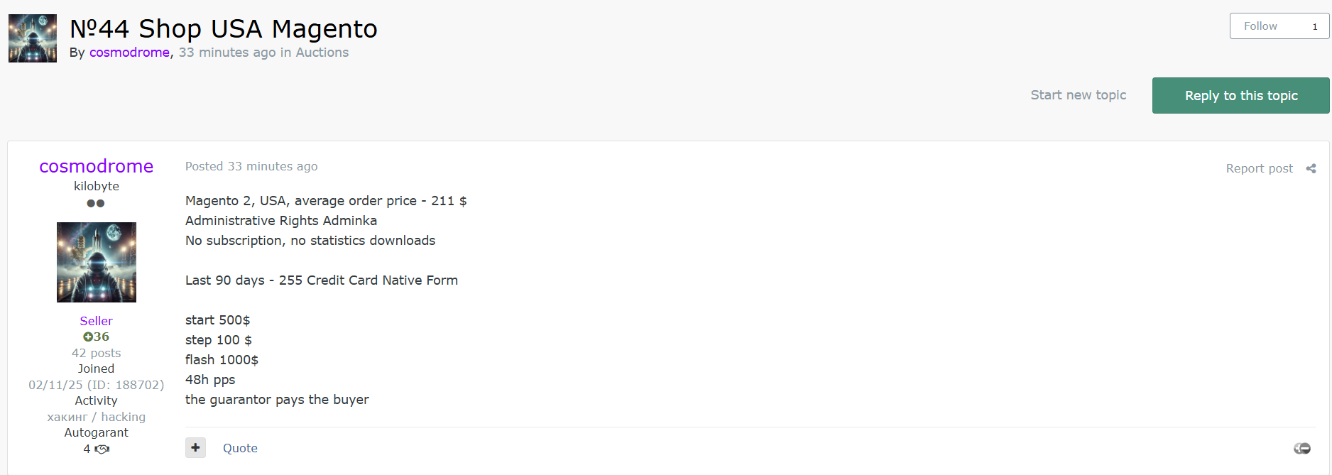1332x475 pixels.
Task: Report this post
Action: tap(1259, 168)
